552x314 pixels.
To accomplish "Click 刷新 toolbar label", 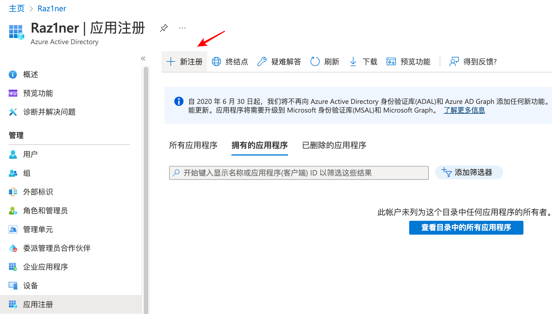I will click(332, 61).
